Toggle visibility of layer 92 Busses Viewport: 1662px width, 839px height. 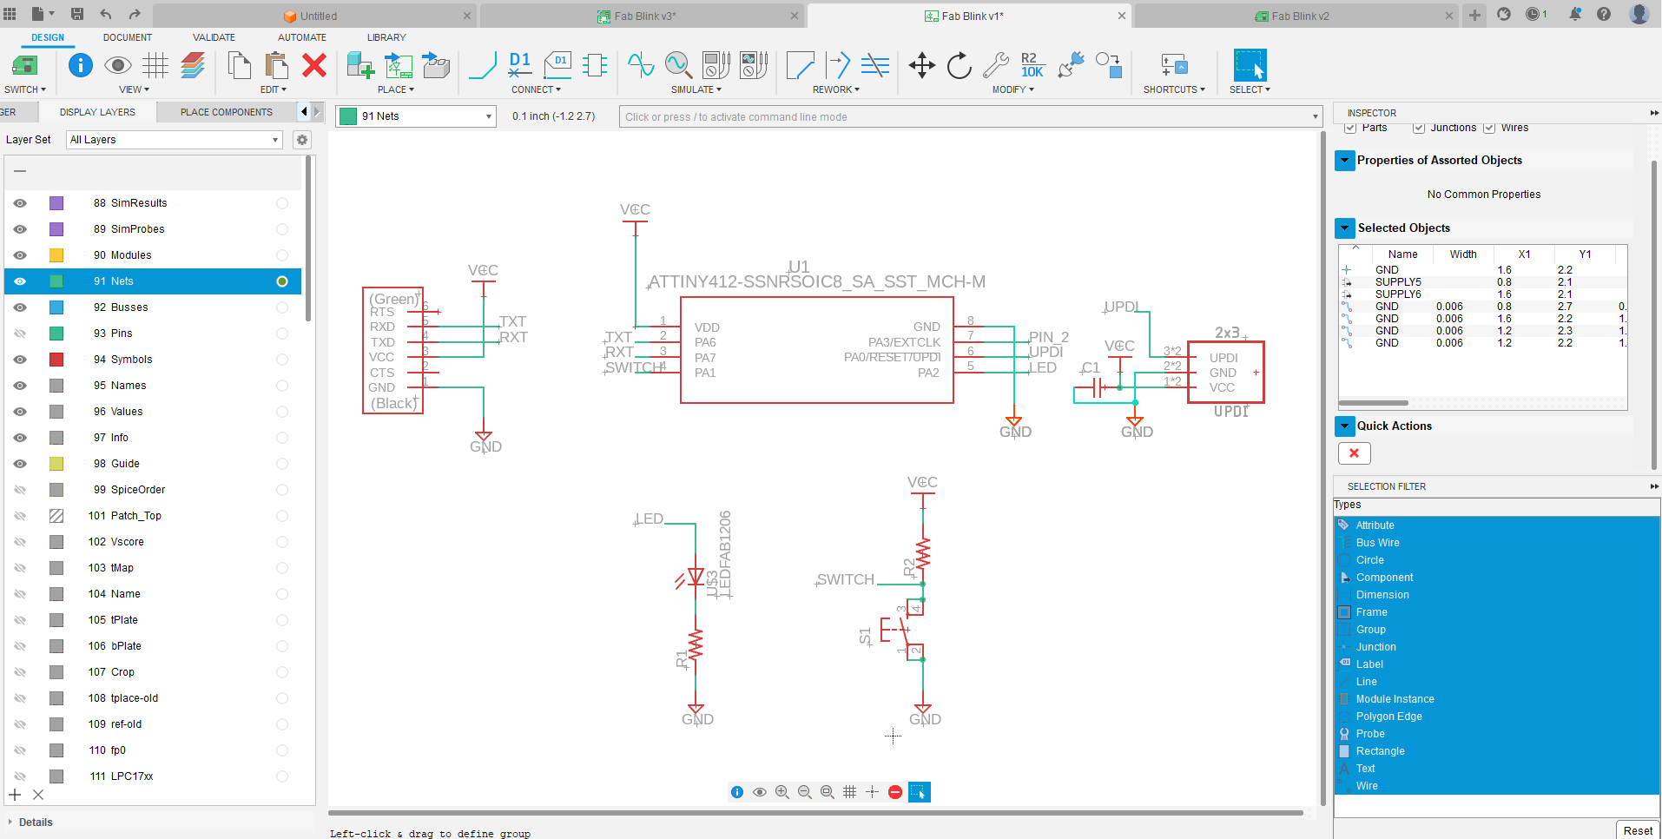point(20,307)
